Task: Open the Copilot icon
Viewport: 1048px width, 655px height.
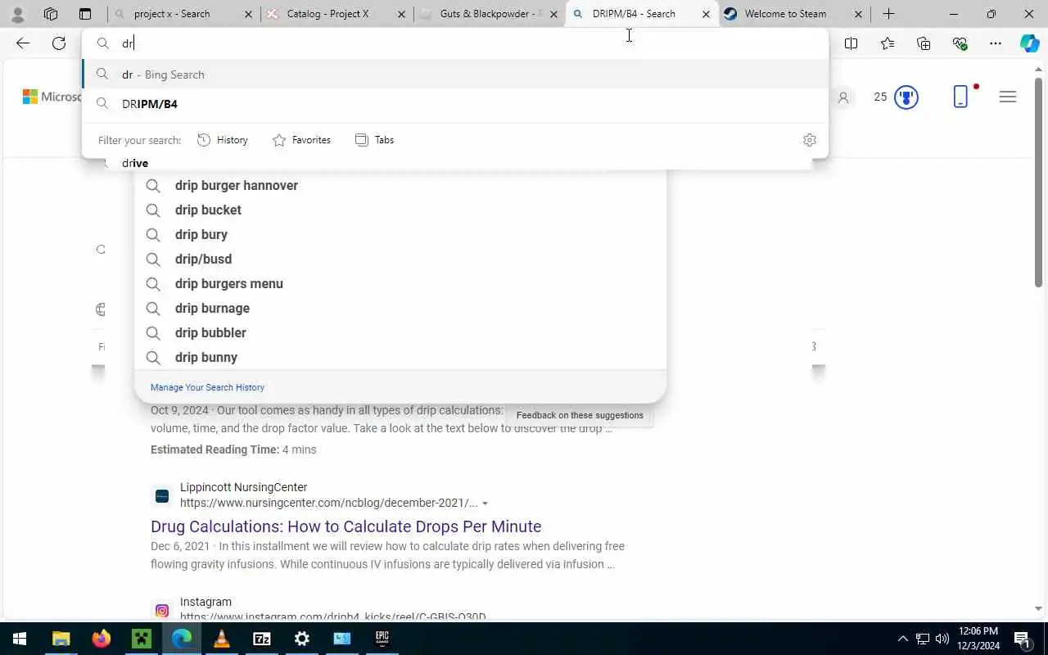Action: click(1030, 43)
